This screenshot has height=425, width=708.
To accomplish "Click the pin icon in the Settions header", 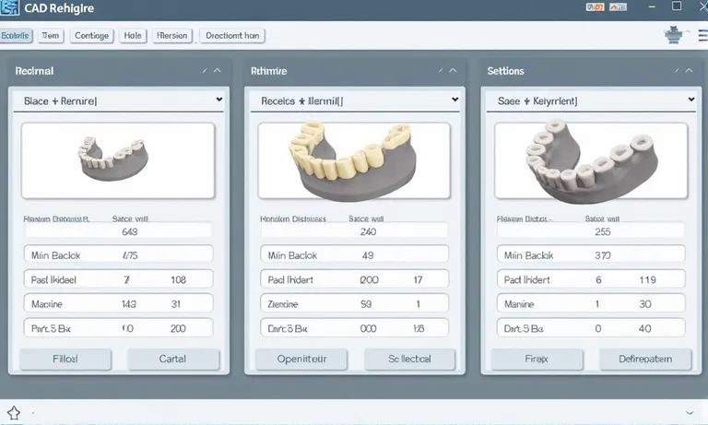I will pyautogui.click(x=676, y=70).
